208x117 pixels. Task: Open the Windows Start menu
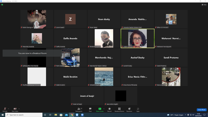[x=3, y=115]
